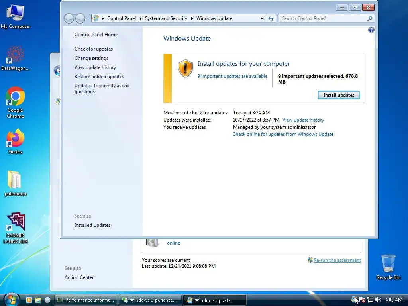Click the Back navigation arrow button
The width and height of the screenshot is (408, 306).
tap(69, 18)
